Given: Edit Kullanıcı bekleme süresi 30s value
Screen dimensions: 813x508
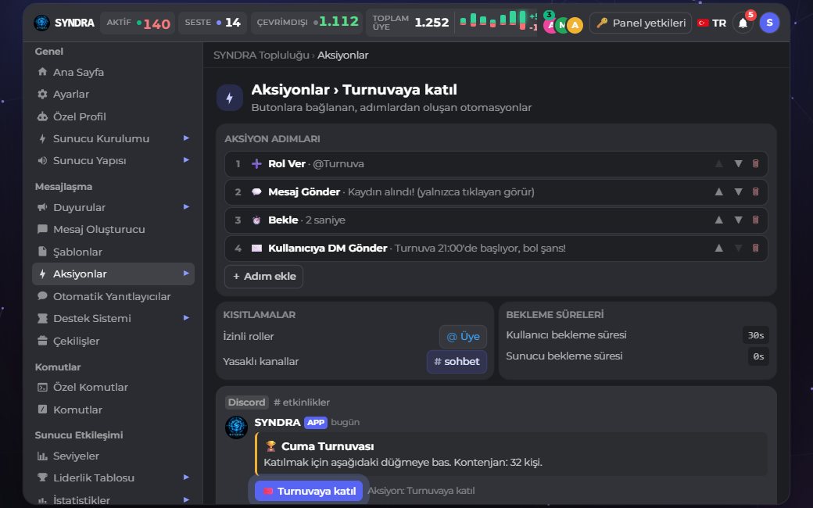Looking at the screenshot, I should [755, 334].
